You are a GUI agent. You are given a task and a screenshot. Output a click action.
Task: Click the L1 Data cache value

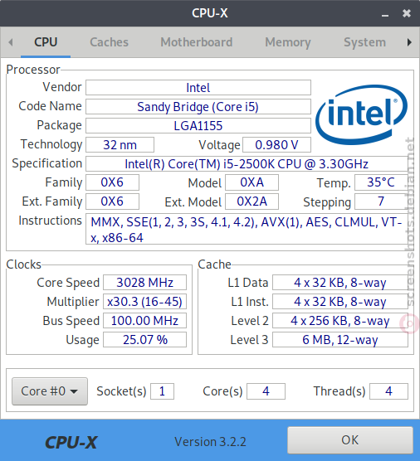point(340,283)
